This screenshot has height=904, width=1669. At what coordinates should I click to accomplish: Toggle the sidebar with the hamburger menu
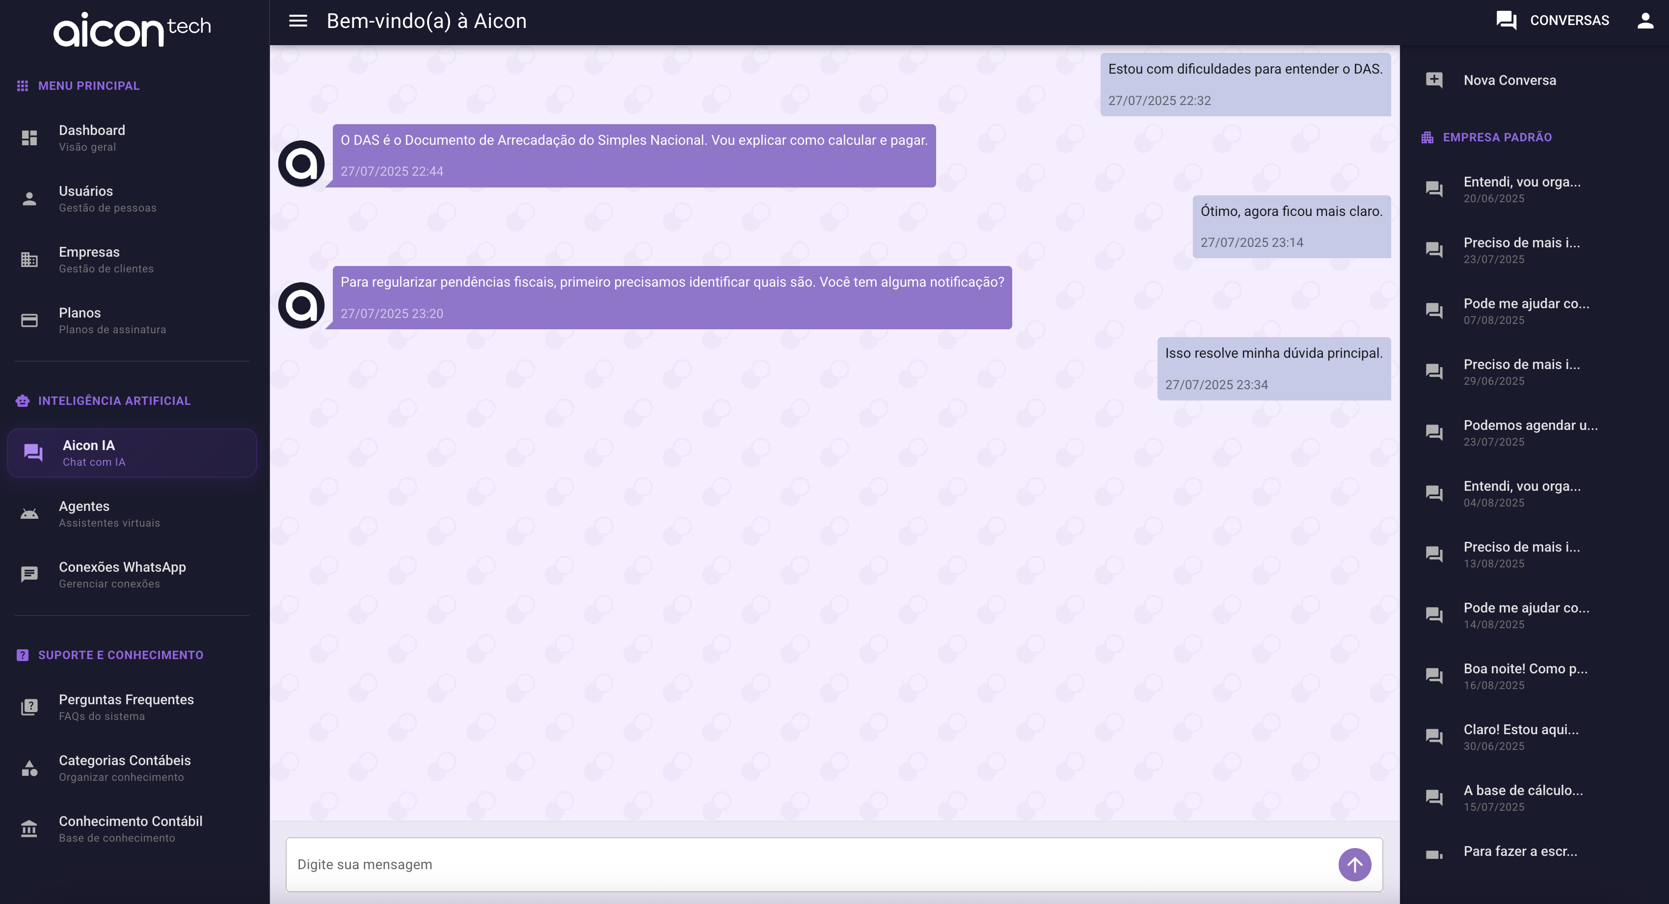point(298,20)
